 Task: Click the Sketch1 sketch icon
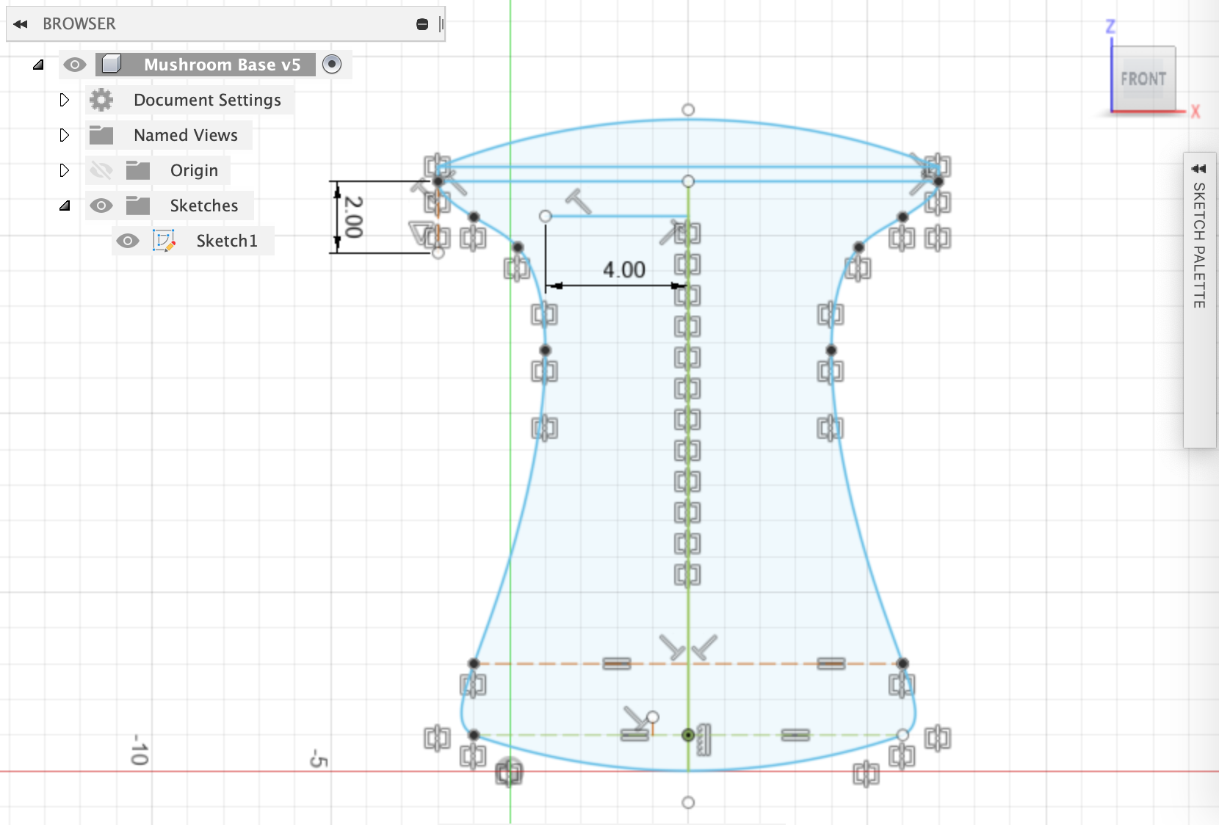[x=164, y=241]
